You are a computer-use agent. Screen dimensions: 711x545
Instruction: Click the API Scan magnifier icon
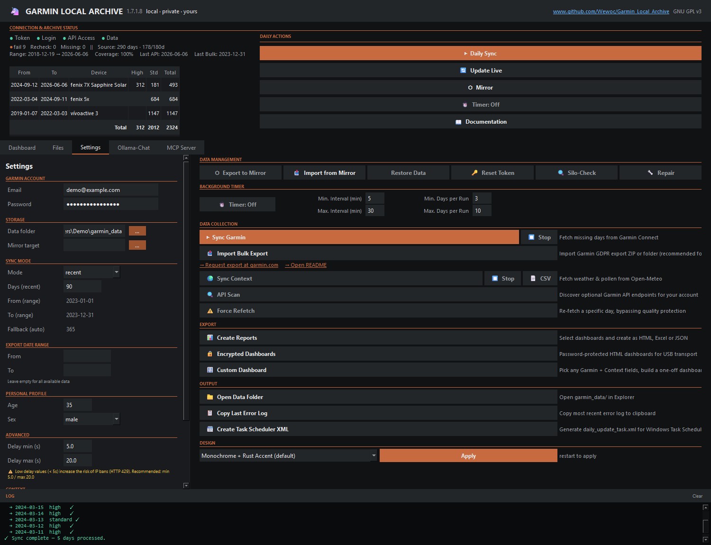point(210,294)
